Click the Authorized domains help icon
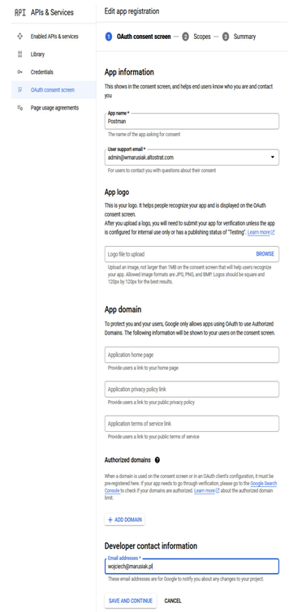 (157, 459)
